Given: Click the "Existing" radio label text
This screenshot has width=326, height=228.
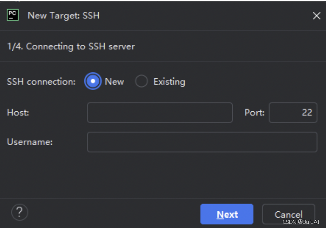Looking at the screenshot, I should click(x=169, y=81).
